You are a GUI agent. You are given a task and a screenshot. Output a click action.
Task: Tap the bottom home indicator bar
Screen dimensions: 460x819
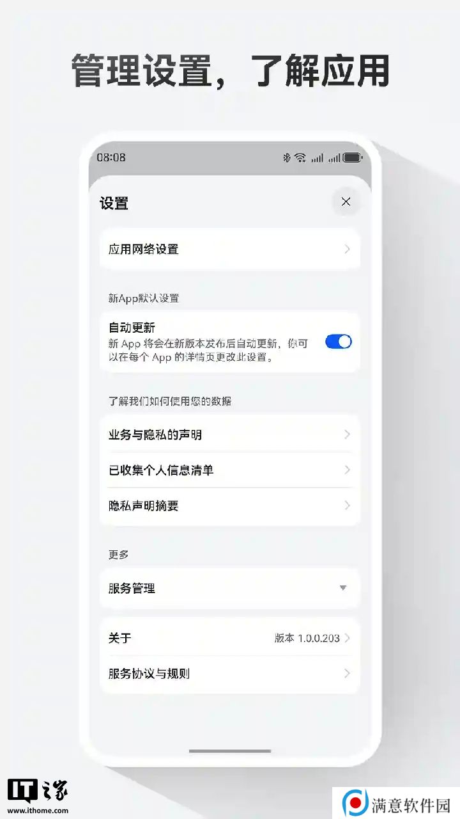[230, 751]
